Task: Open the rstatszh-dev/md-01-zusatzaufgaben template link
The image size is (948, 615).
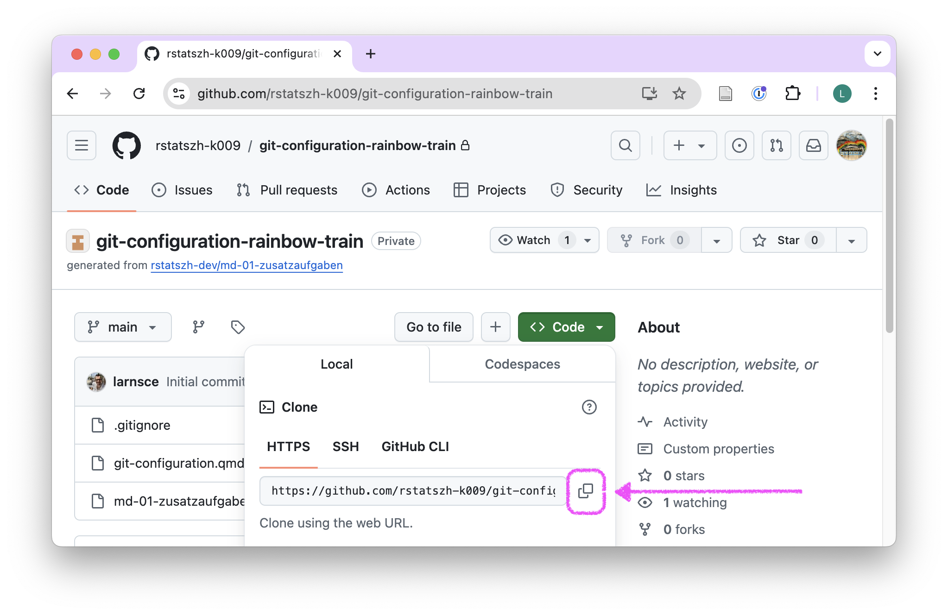Action: [246, 265]
